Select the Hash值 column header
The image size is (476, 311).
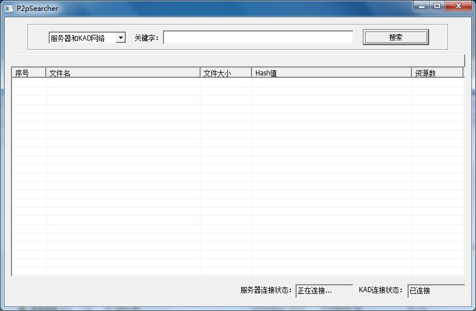point(331,73)
